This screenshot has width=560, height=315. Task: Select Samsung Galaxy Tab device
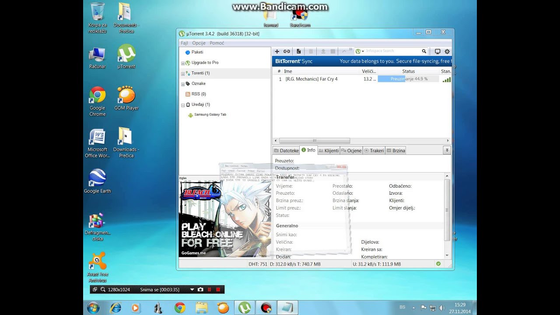click(210, 115)
